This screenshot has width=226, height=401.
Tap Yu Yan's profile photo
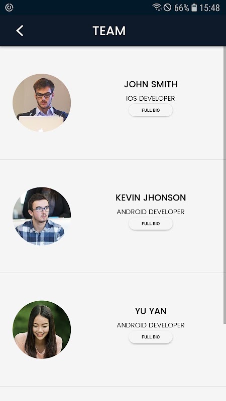point(42,329)
